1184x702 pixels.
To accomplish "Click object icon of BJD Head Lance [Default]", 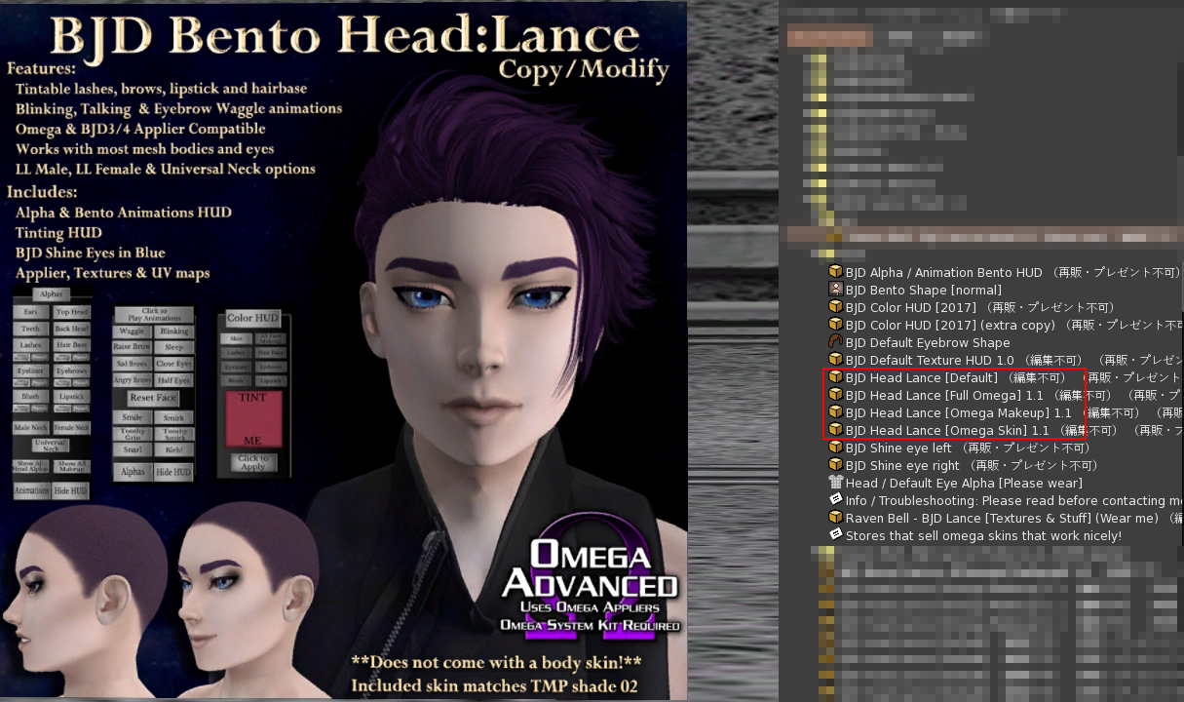I will 835,377.
